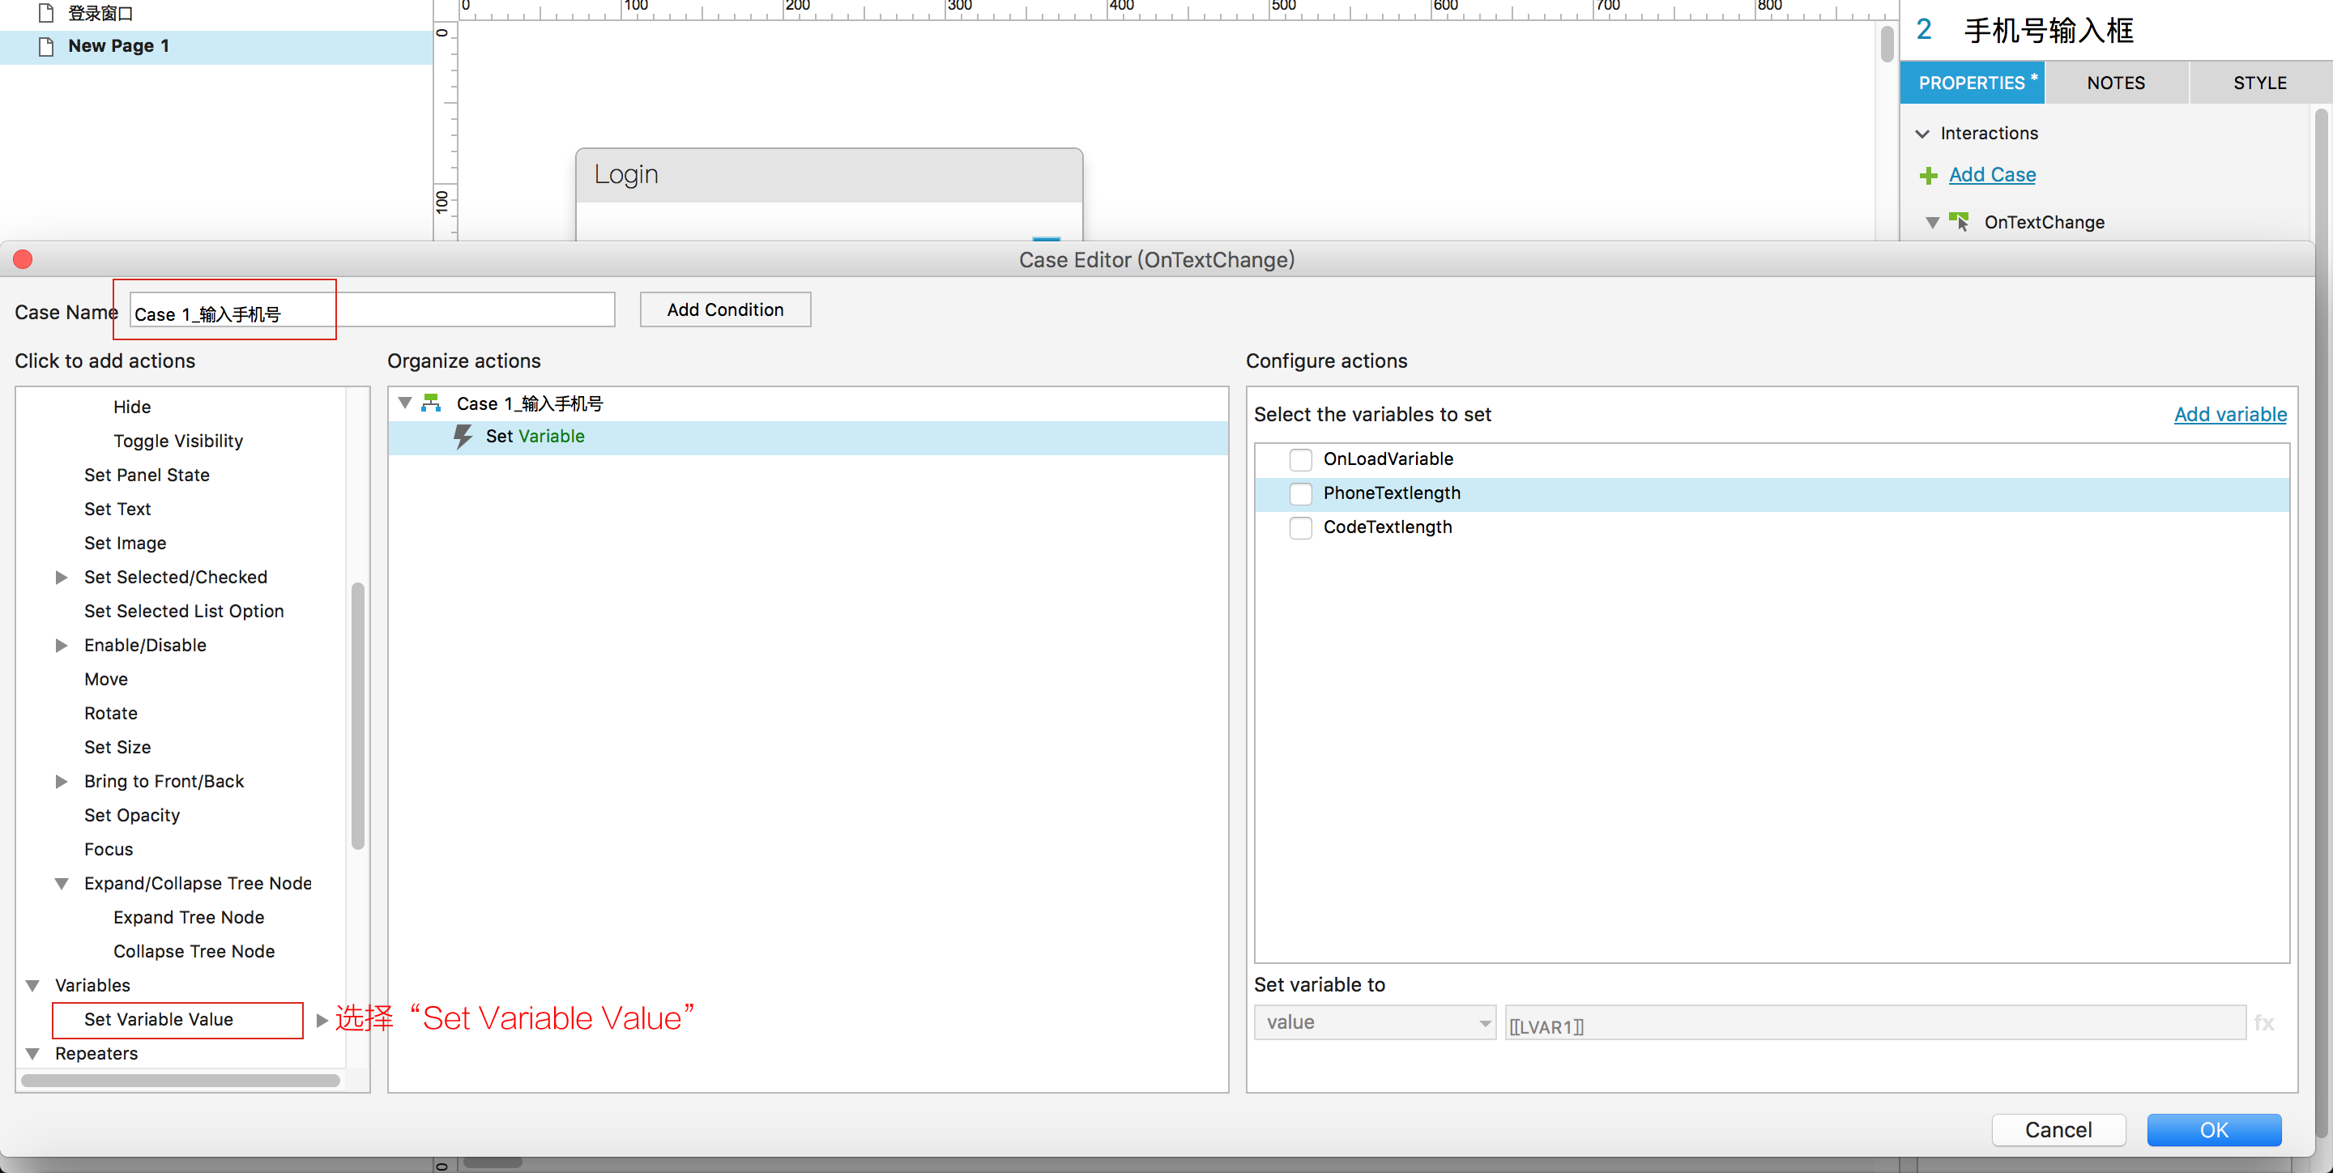The image size is (2333, 1173).
Task: Click the case icon of Case 1_输入手机号
Action: 431,403
